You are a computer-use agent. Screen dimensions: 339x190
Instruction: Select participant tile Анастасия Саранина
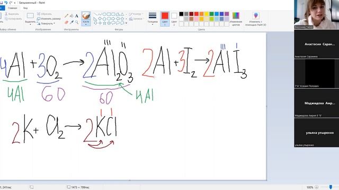(317, 44)
